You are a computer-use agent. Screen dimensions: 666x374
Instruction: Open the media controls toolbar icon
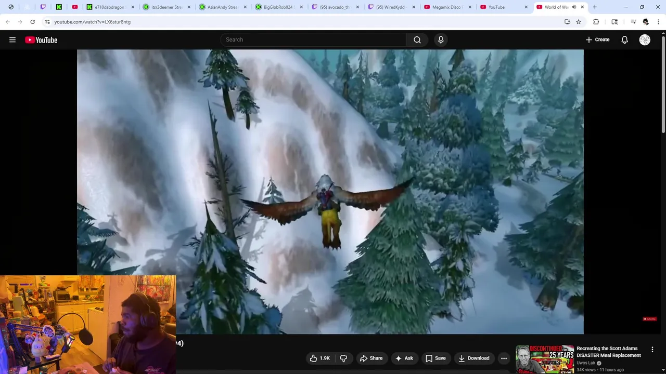click(x=633, y=22)
